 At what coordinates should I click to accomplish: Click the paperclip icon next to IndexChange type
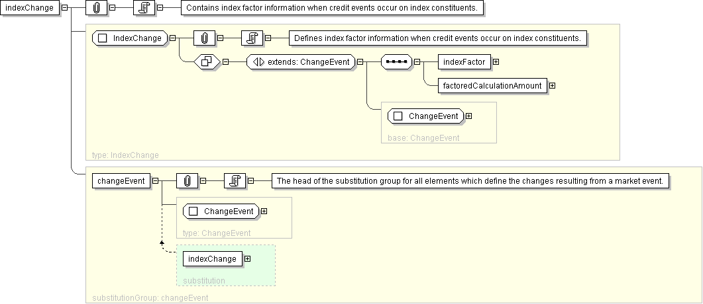(x=205, y=38)
